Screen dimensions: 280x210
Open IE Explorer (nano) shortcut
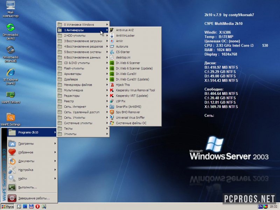click(x=10, y=76)
